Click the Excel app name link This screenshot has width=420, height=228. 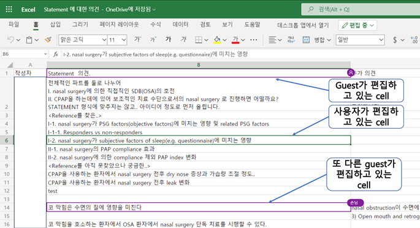click(28, 10)
